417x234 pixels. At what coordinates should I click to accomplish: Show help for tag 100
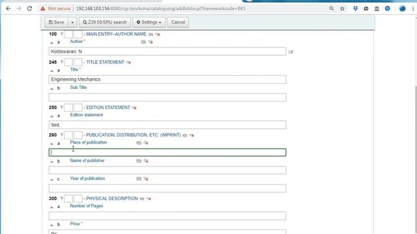(x=61, y=34)
